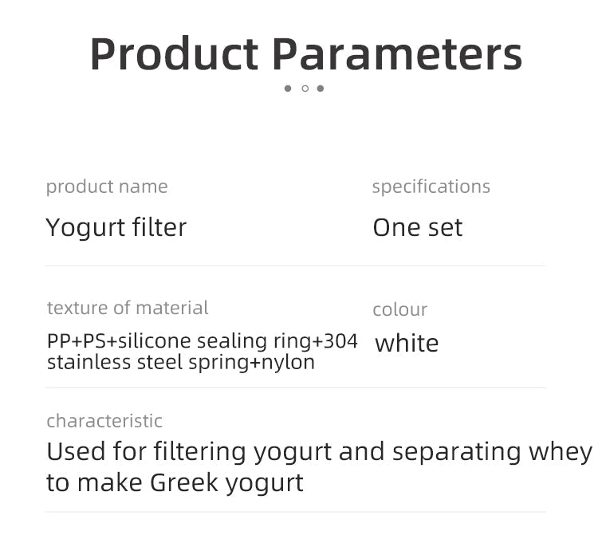Click the divider line below the characteristic text
The image size is (598, 543).
295,512
